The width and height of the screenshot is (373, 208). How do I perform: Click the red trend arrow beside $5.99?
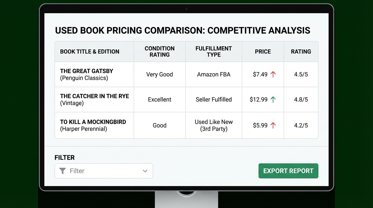pos(272,125)
